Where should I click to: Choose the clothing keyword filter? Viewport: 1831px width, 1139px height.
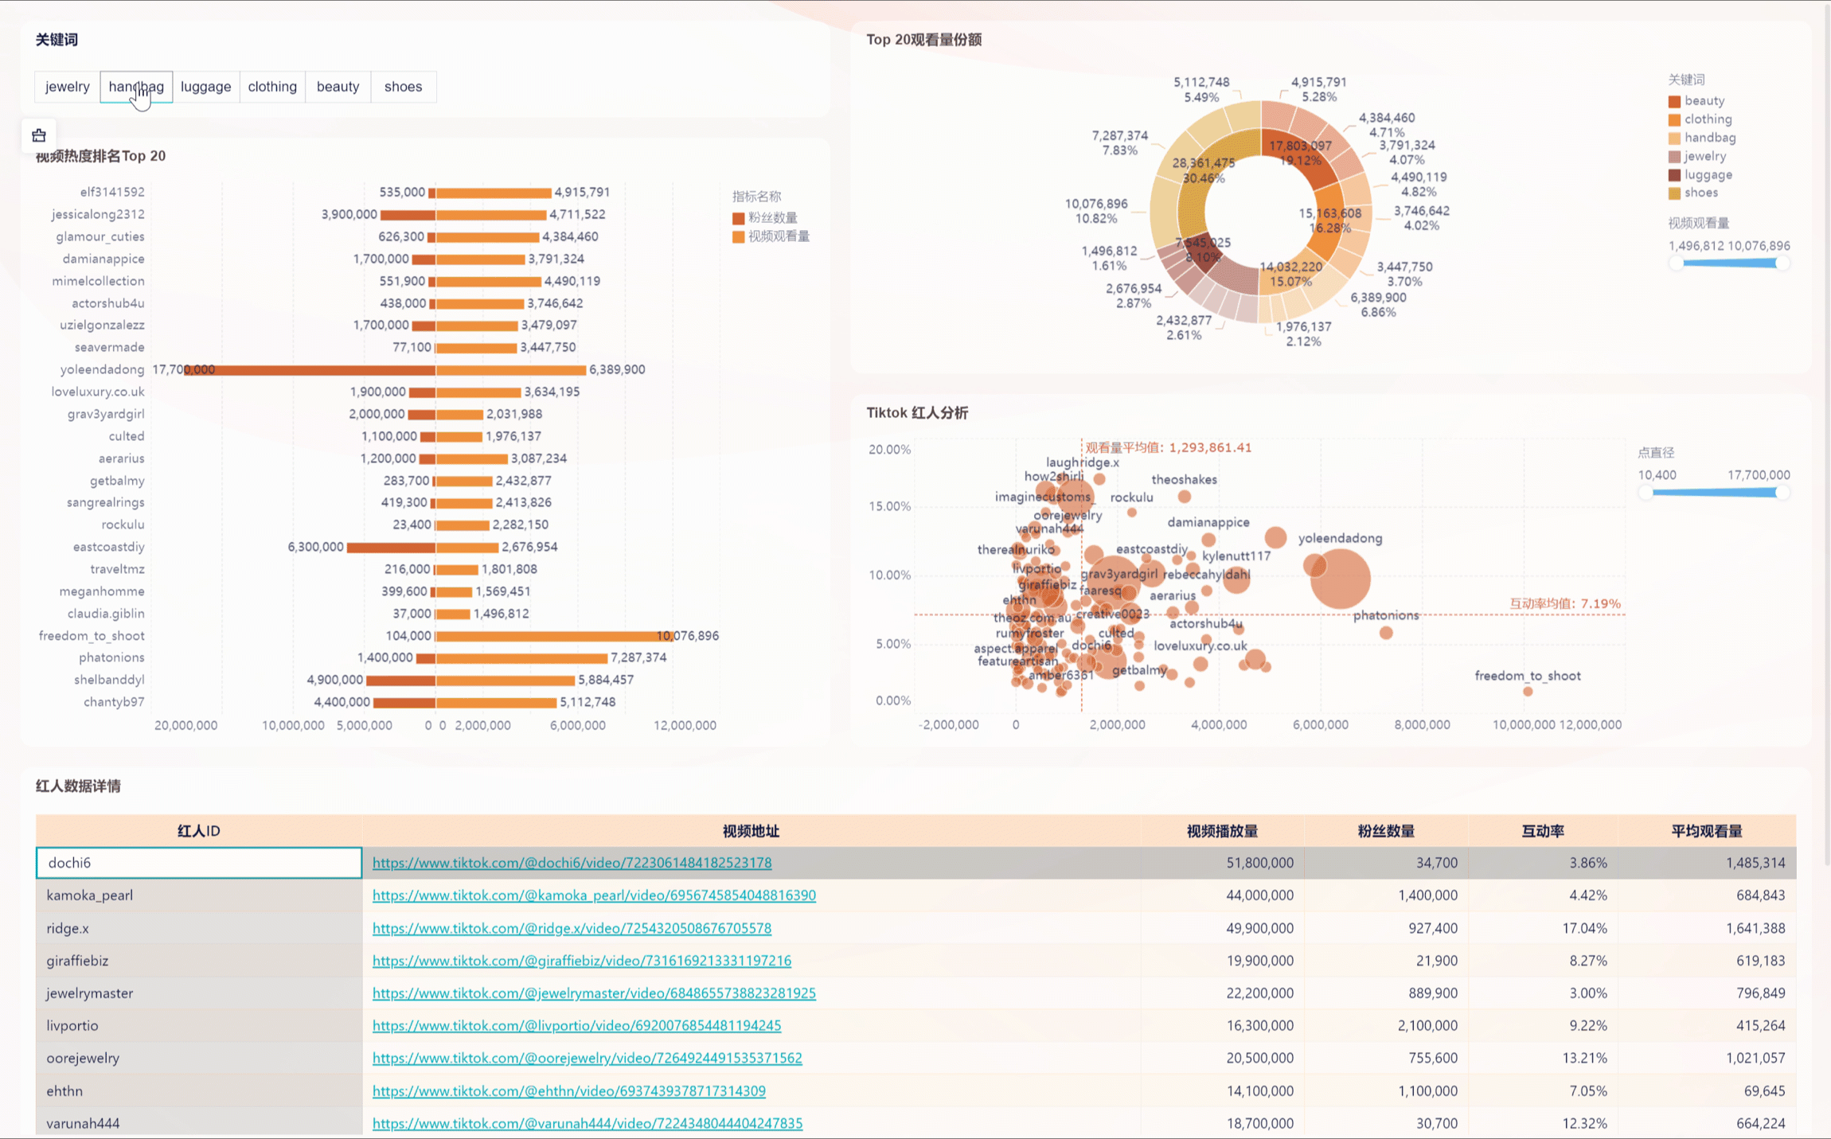pos(272,87)
